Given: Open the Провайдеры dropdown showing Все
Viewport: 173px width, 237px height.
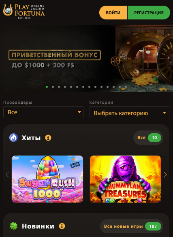Looking at the screenshot, I should (43, 112).
